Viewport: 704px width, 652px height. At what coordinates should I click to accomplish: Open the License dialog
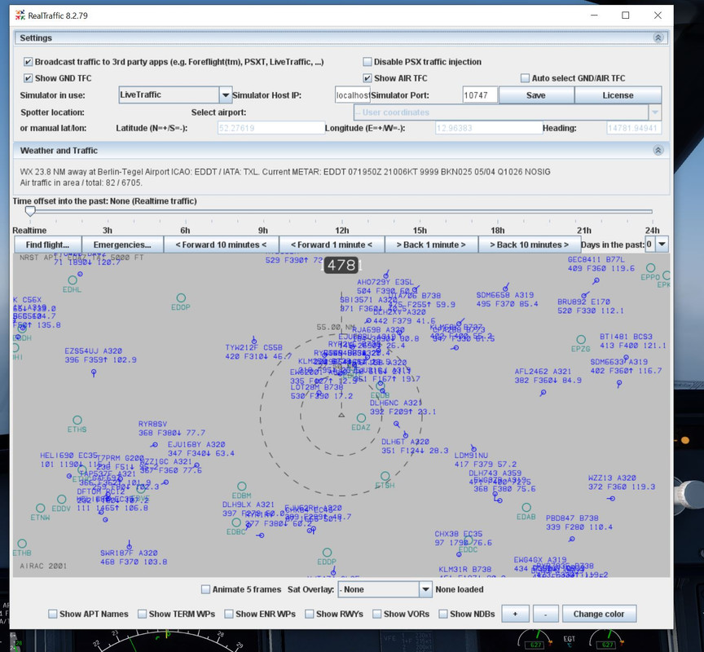[618, 95]
